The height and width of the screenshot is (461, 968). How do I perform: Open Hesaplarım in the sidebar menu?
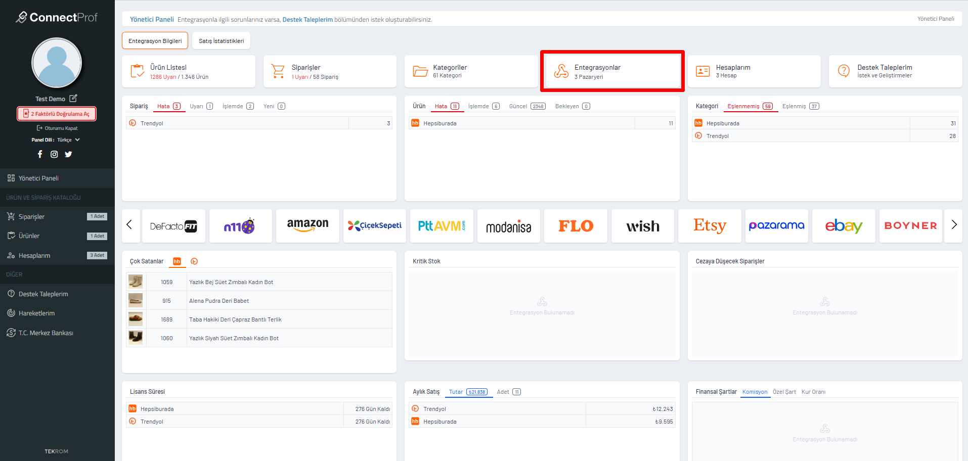[57, 255]
